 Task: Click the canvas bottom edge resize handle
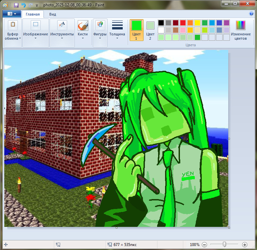tap(116, 228)
